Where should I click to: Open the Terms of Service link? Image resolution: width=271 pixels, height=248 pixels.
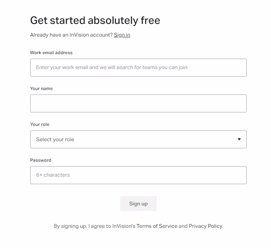157,226
